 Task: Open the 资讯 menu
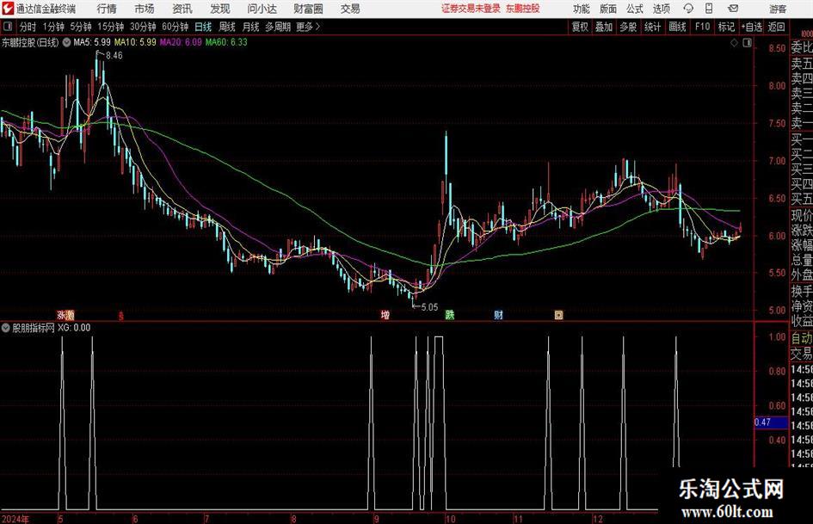[182, 9]
